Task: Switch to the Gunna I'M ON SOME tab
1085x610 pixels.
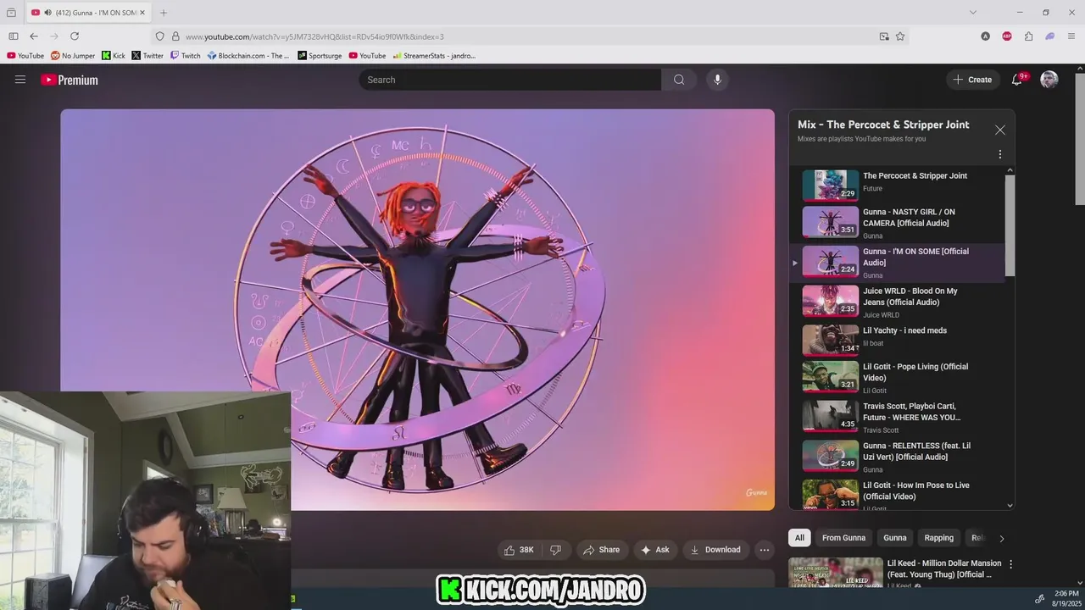Action: [x=88, y=13]
